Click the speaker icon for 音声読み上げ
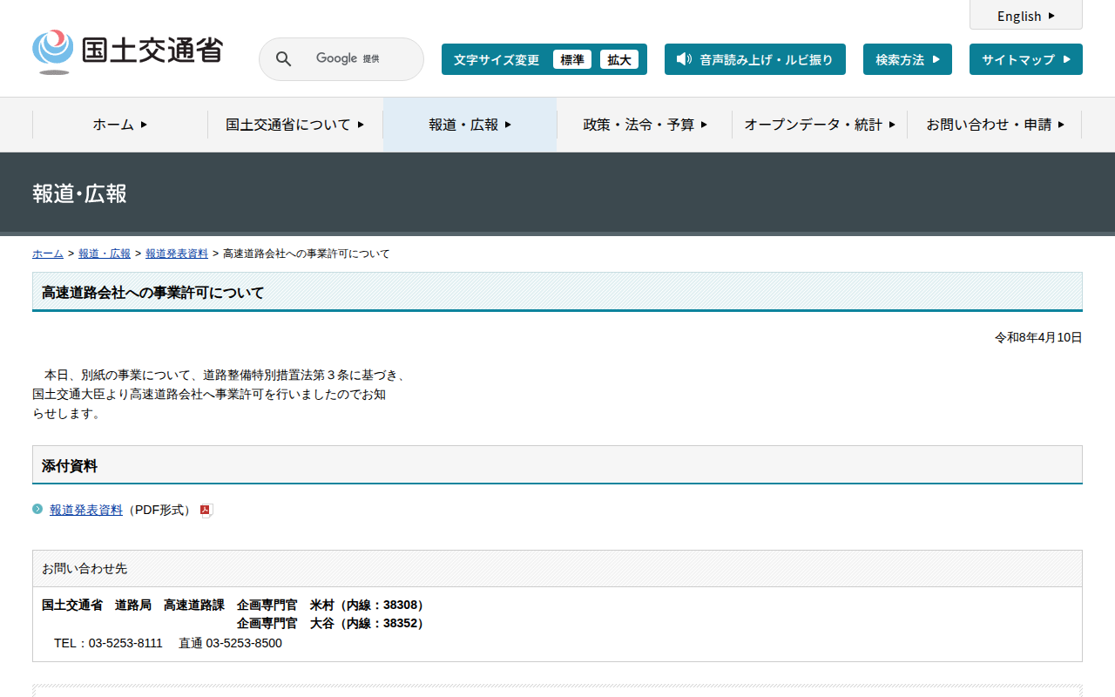 pos(684,59)
